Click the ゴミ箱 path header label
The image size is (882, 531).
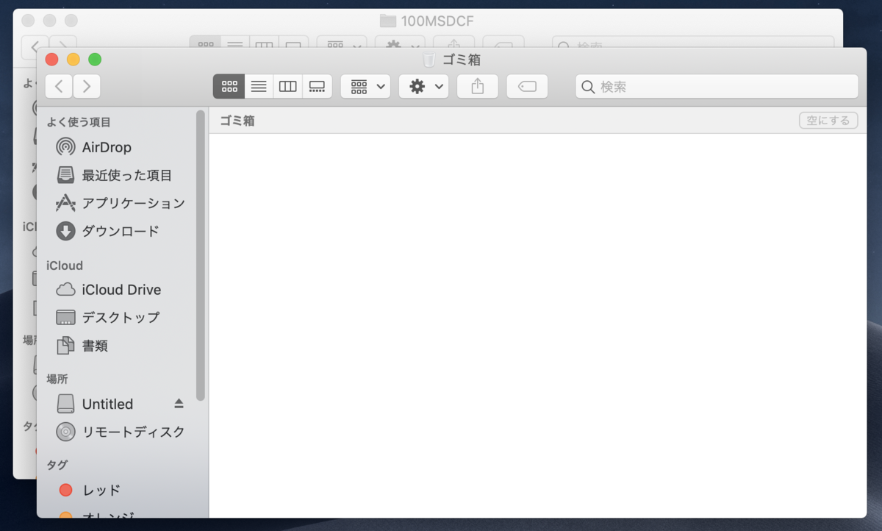coord(237,121)
